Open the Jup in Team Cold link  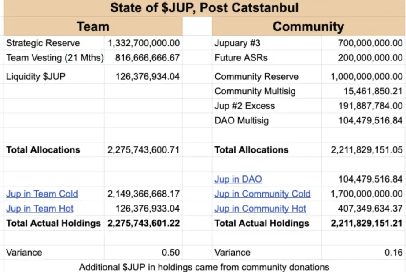pyautogui.click(x=42, y=194)
